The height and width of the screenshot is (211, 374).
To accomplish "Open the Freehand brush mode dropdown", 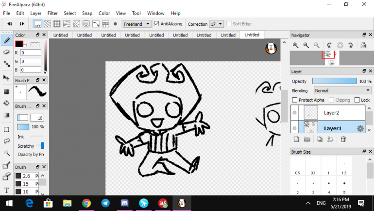I will coord(136,23).
